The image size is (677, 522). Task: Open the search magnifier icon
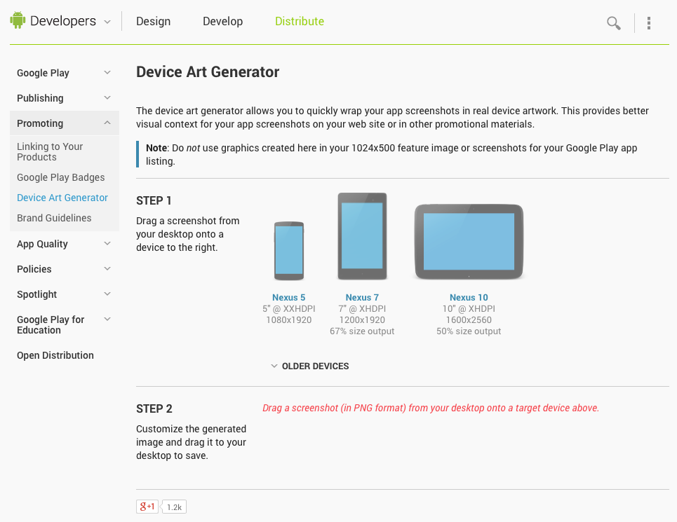614,23
